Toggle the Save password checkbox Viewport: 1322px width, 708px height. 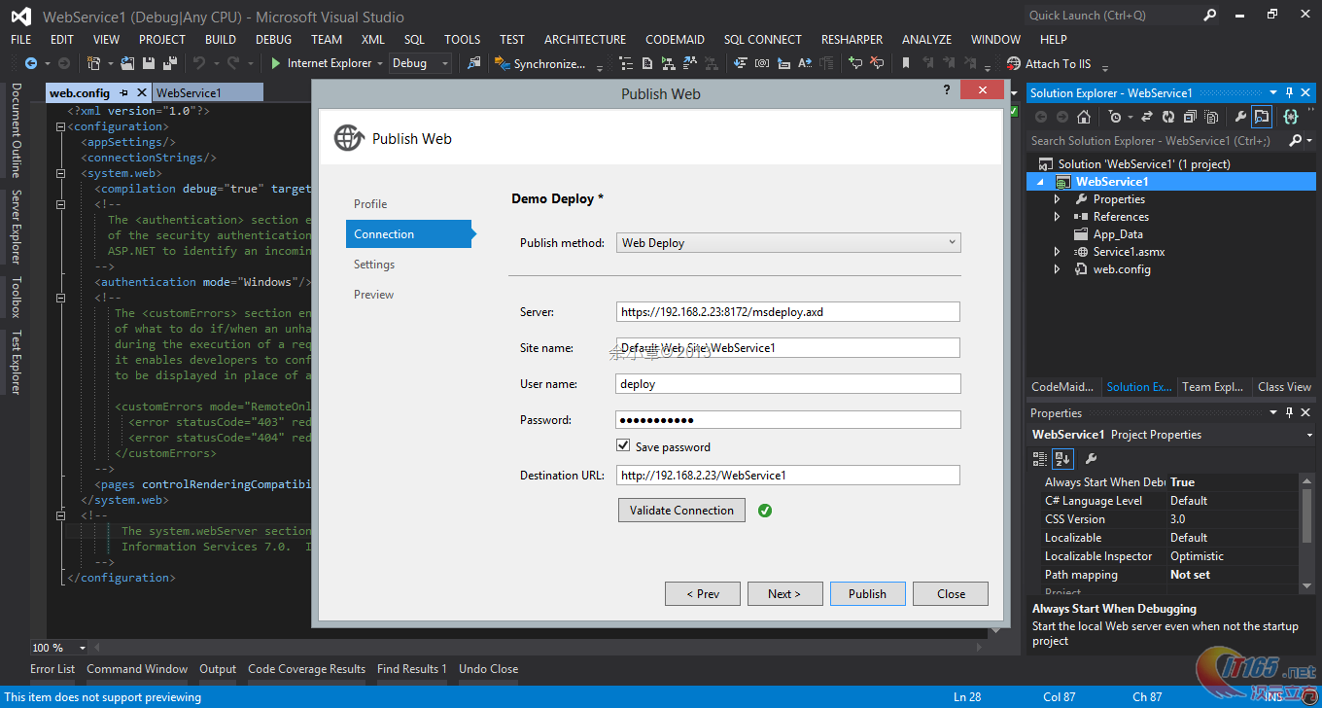pyautogui.click(x=623, y=445)
